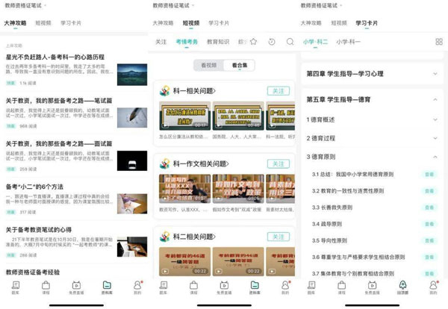This screenshot has width=448, height=309.
Task: Tap 免费直播 icon on the 短视频 screen
Action: coord(224,287)
